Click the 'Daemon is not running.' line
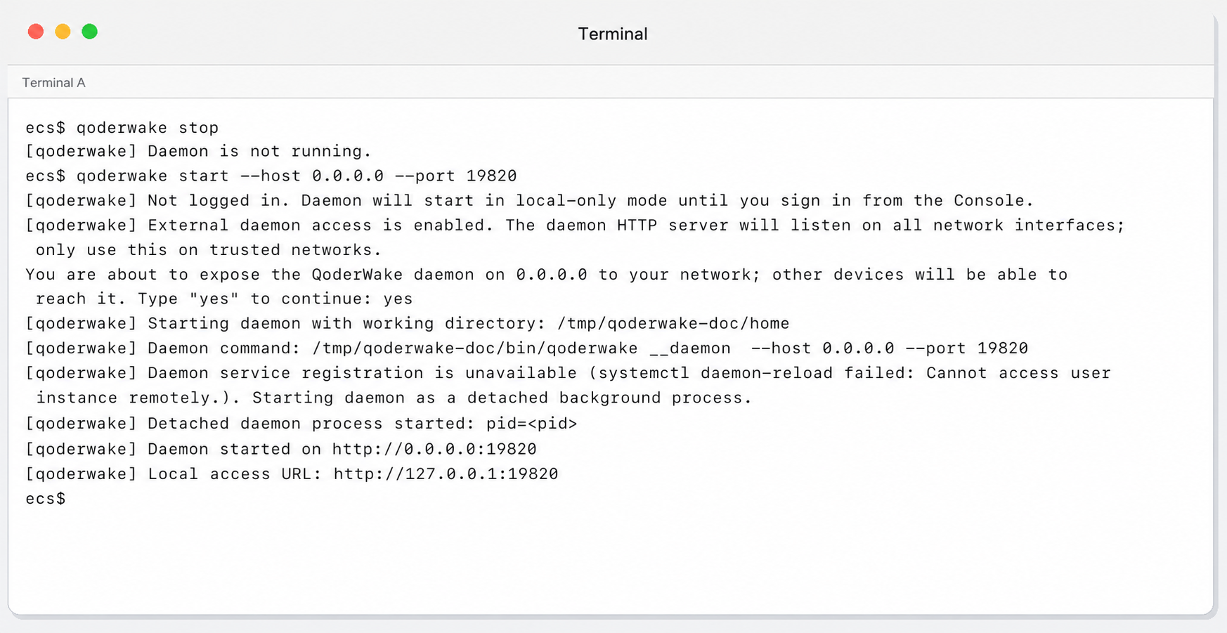This screenshot has width=1227, height=633. point(259,152)
